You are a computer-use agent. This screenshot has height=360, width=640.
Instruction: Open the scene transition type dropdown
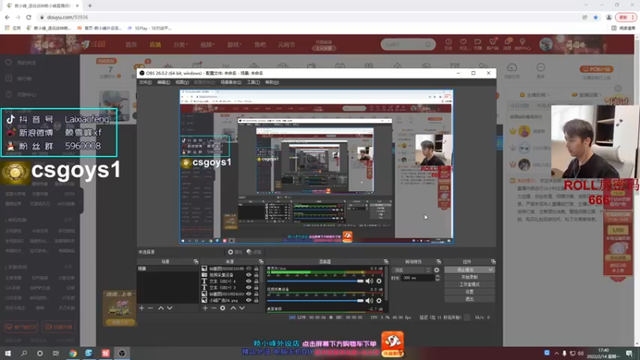click(x=411, y=270)
